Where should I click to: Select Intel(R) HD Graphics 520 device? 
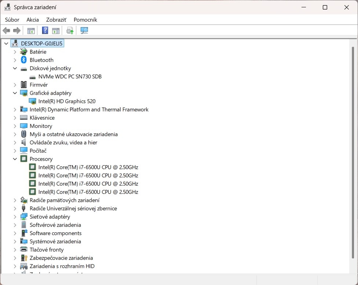[67, 101]
